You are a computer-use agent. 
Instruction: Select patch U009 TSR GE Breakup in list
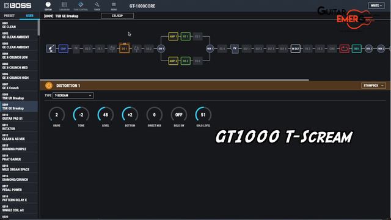[x=19, y=106]
